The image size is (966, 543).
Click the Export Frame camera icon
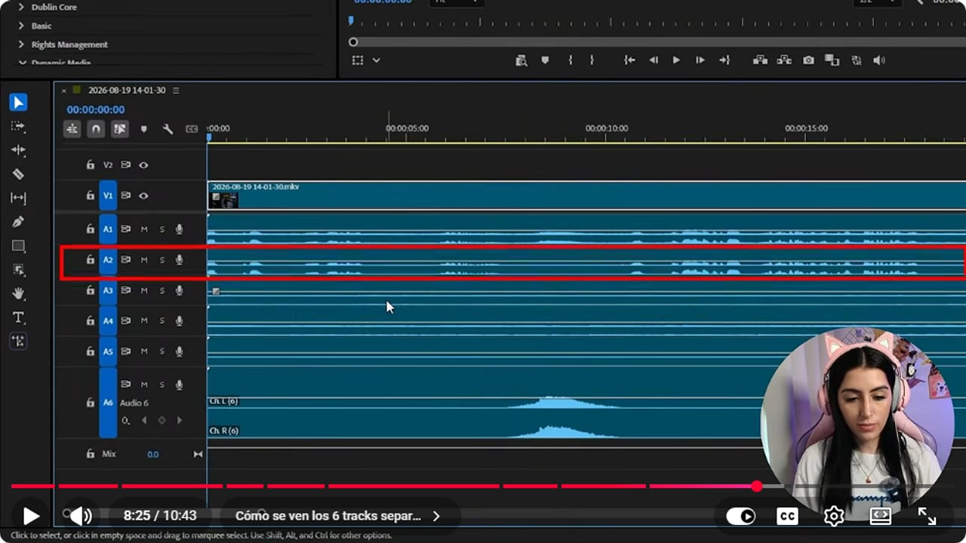[x=808, y=60]
